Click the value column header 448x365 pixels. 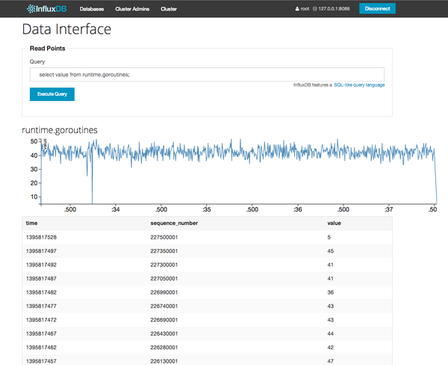coord(334,224)
